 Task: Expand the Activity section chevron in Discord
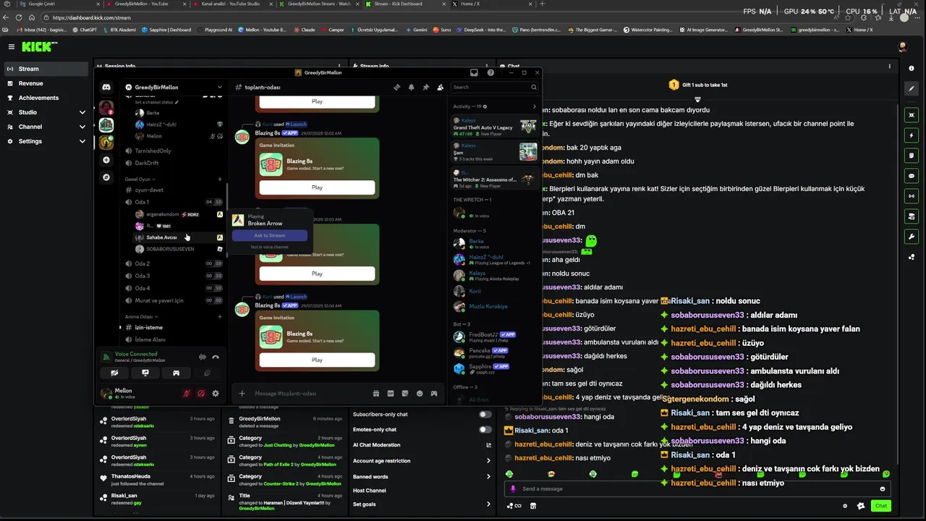coord(535,106)
